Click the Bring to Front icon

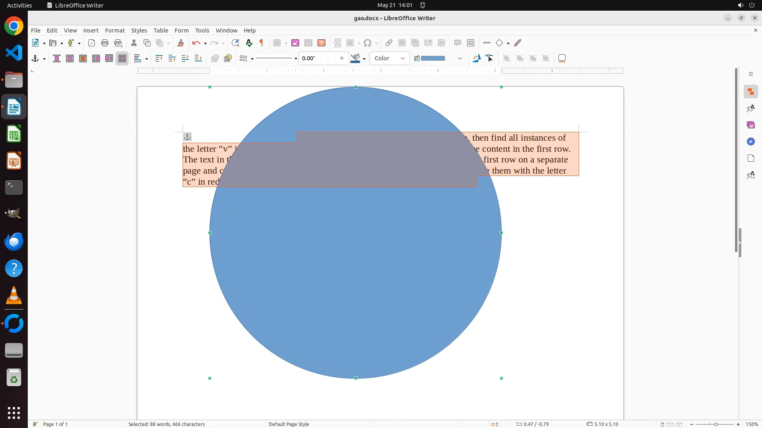tap(159, 58)
